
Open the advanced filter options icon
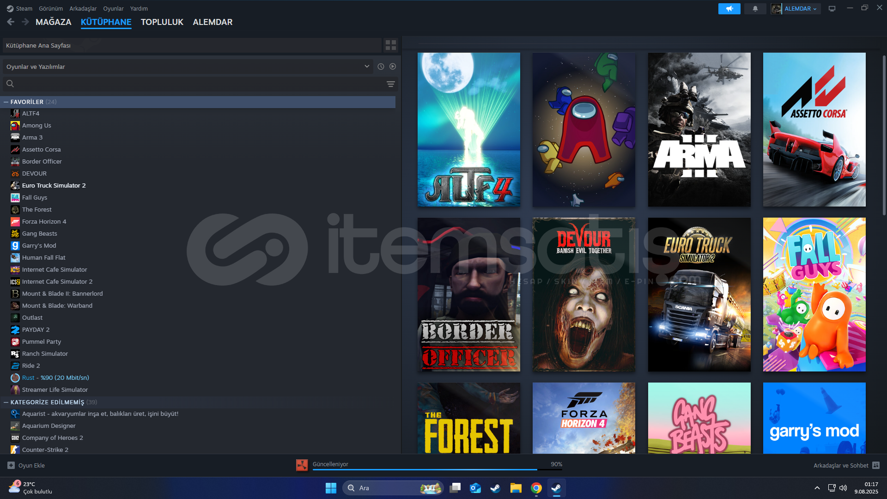point(391,84)
